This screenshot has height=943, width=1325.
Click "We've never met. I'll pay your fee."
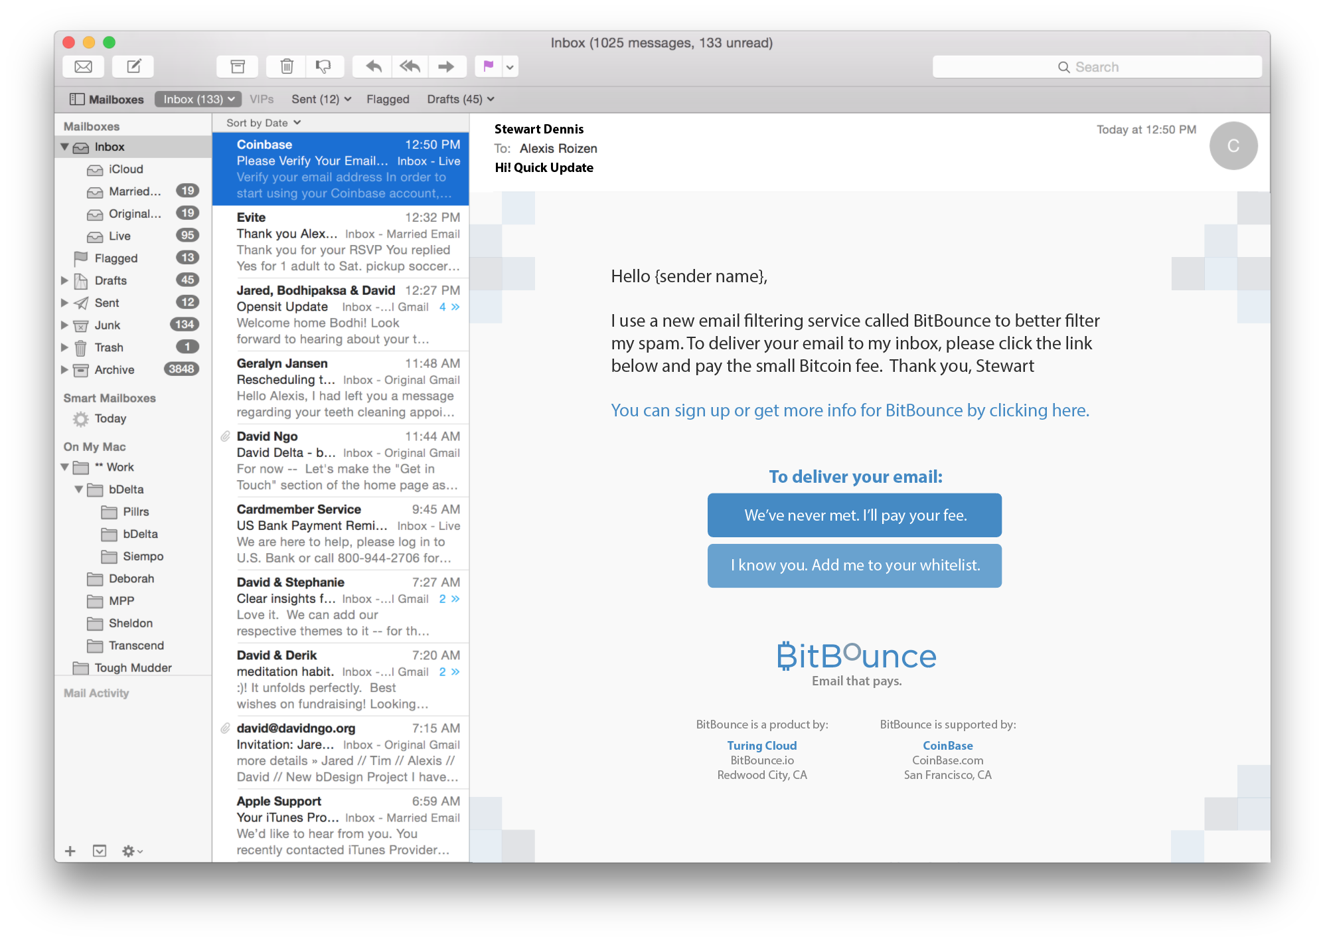[854, 515]
